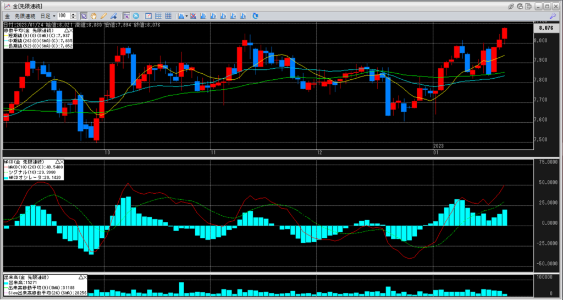Select the arrow pointer tool
The image size is (563, 300).
pyautogui.click(x=84, y=16)
